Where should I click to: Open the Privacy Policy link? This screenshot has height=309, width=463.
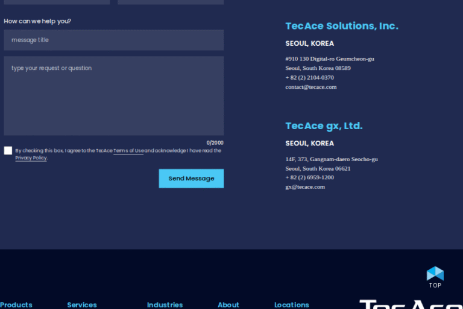(31, 158)
